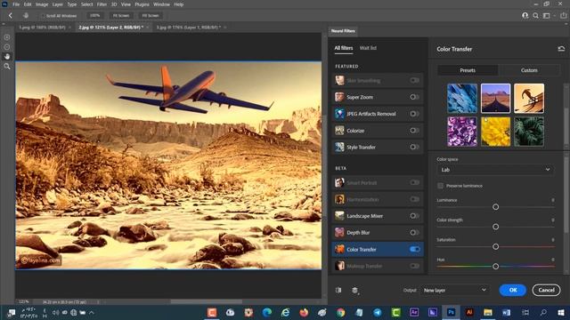Select the dark green leaves preset thumbnail
The image size is (570, 320).
point(529,132)
